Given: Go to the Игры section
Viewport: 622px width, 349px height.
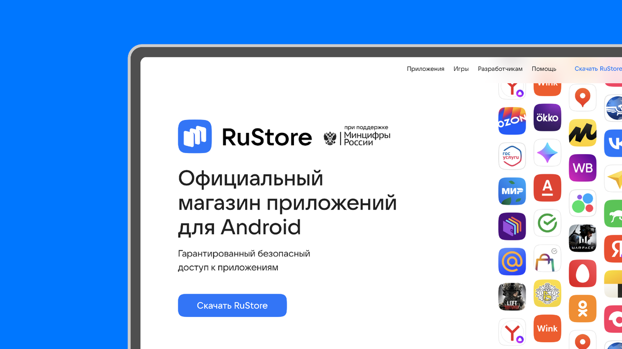Looking at the screenshot, I should (461, 69).
